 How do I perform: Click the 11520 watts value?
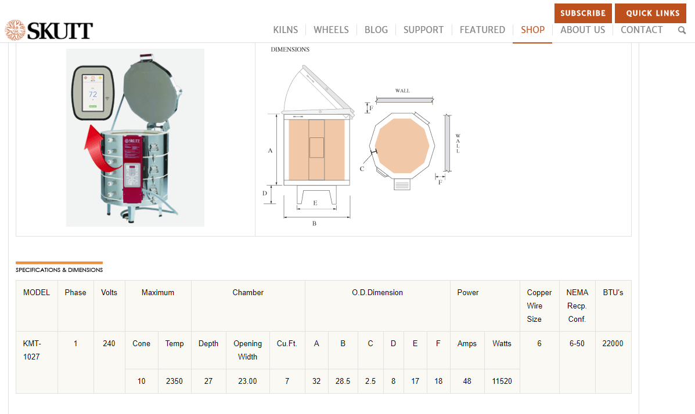pyautogui.click(x=502, y=381)
